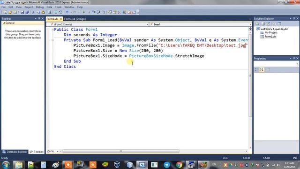The image size is (300, 169).
Task: Click the Save All toolbar icon
Action: tap(27, 12)
